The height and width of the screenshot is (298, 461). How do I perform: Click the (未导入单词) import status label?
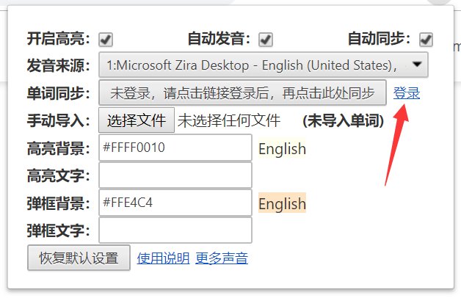coord(344,120)
